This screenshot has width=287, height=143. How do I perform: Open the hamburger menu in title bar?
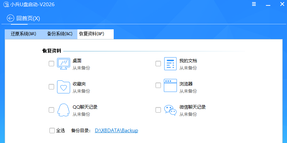(254, 4)
